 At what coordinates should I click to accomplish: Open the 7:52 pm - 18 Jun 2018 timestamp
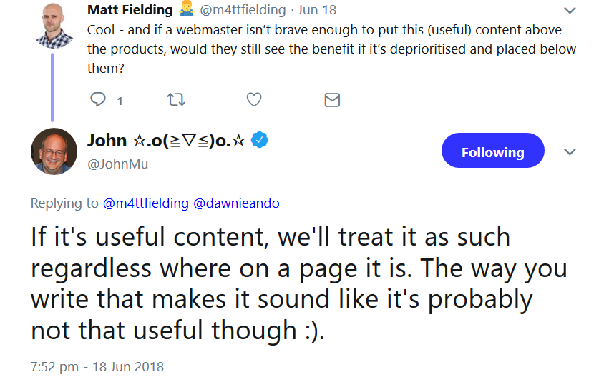97,367
